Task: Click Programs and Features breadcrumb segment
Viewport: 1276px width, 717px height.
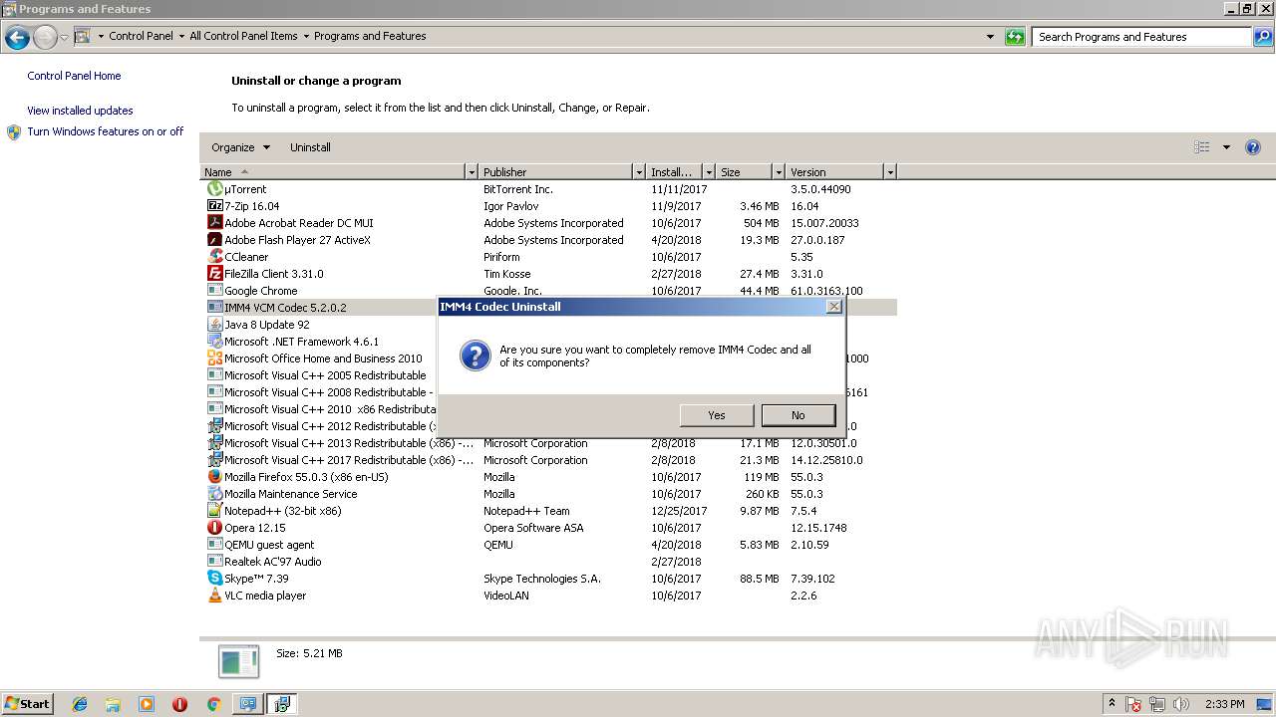Action: tap(370, 36)
